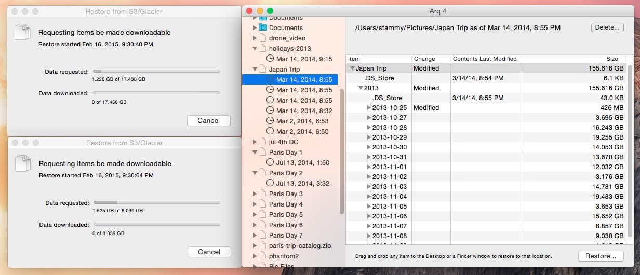
Task: Click the clock icon beside Mar 2, 2014, 6:53
Action: click(x=270, y=121)
